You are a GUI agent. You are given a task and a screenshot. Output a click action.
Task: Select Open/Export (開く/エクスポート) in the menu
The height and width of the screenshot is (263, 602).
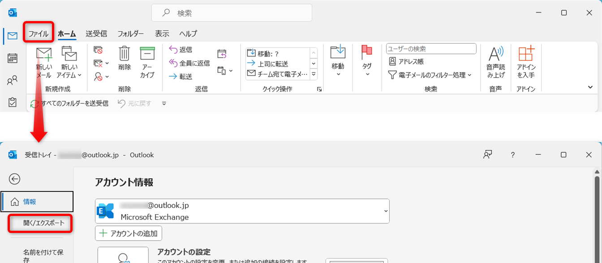point(43,223)
